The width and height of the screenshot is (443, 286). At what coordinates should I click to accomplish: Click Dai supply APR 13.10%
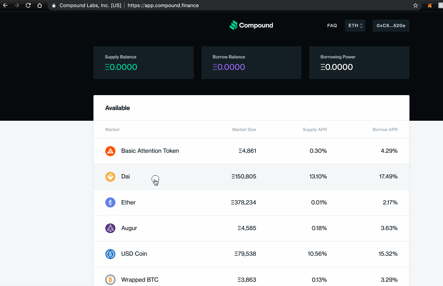point(318,177)
